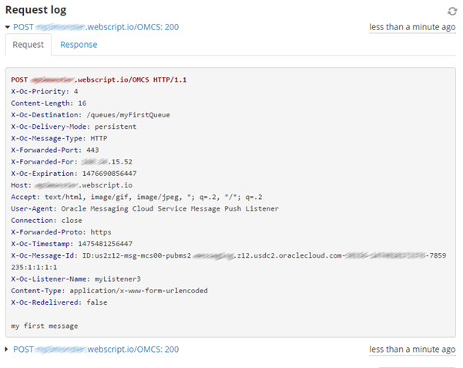Click the refresh icon for Request log
Image resolution: width=463 pixels, height=368 pixels.
pos(451,11)
